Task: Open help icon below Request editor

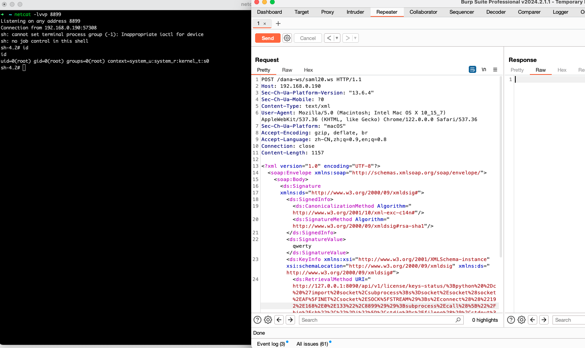Action: [257, 320]
